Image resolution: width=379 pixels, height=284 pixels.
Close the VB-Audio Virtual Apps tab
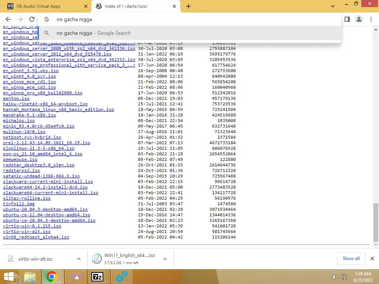coord(86,7)
